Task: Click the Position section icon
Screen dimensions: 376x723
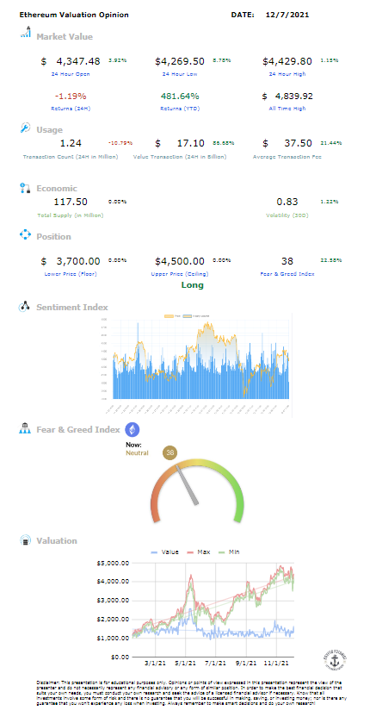Action: pos(25,235)
